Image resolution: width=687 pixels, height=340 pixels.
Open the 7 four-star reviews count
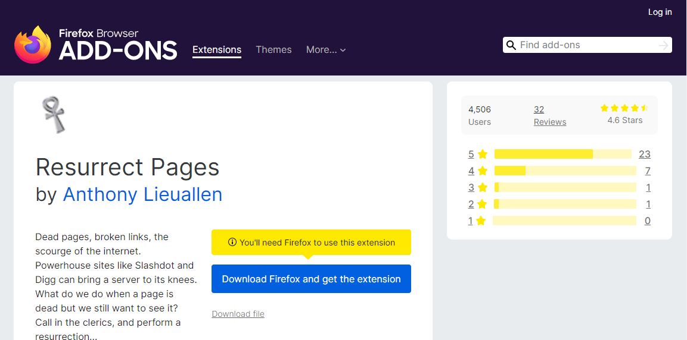tap(648, 171)
